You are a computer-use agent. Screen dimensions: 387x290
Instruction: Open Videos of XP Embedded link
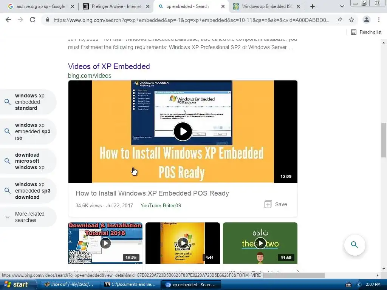[x=109, y=66]
